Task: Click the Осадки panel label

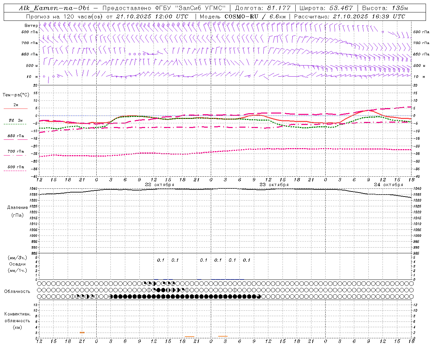Action: click(x=18, y=264)
